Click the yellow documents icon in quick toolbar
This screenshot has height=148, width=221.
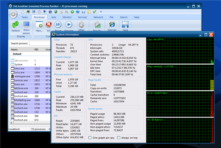[x=89, y=12]
